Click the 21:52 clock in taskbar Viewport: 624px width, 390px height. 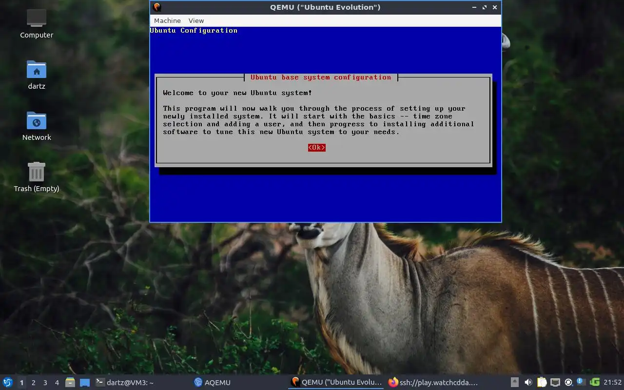click(613, 382)
